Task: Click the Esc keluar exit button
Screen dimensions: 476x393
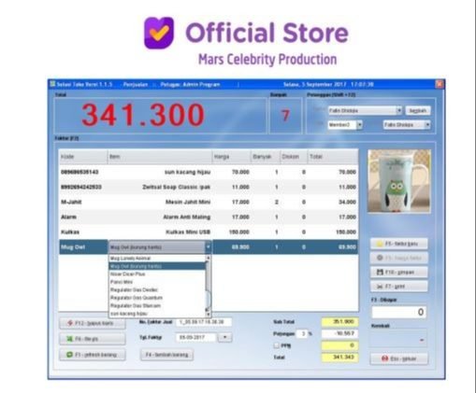Action: (x=398, y=358)
